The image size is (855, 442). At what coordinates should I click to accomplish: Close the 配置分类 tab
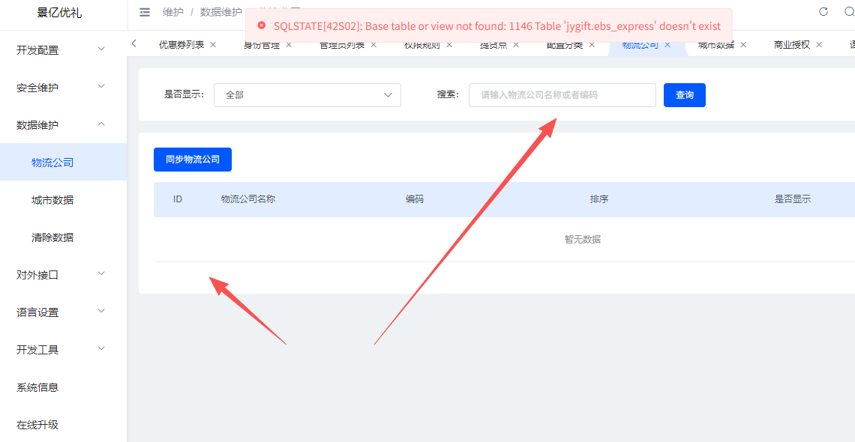coord(592,45)
